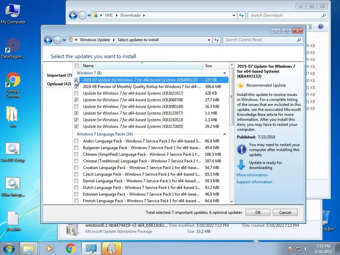Open My Computer desktop icon

(13, 13)
